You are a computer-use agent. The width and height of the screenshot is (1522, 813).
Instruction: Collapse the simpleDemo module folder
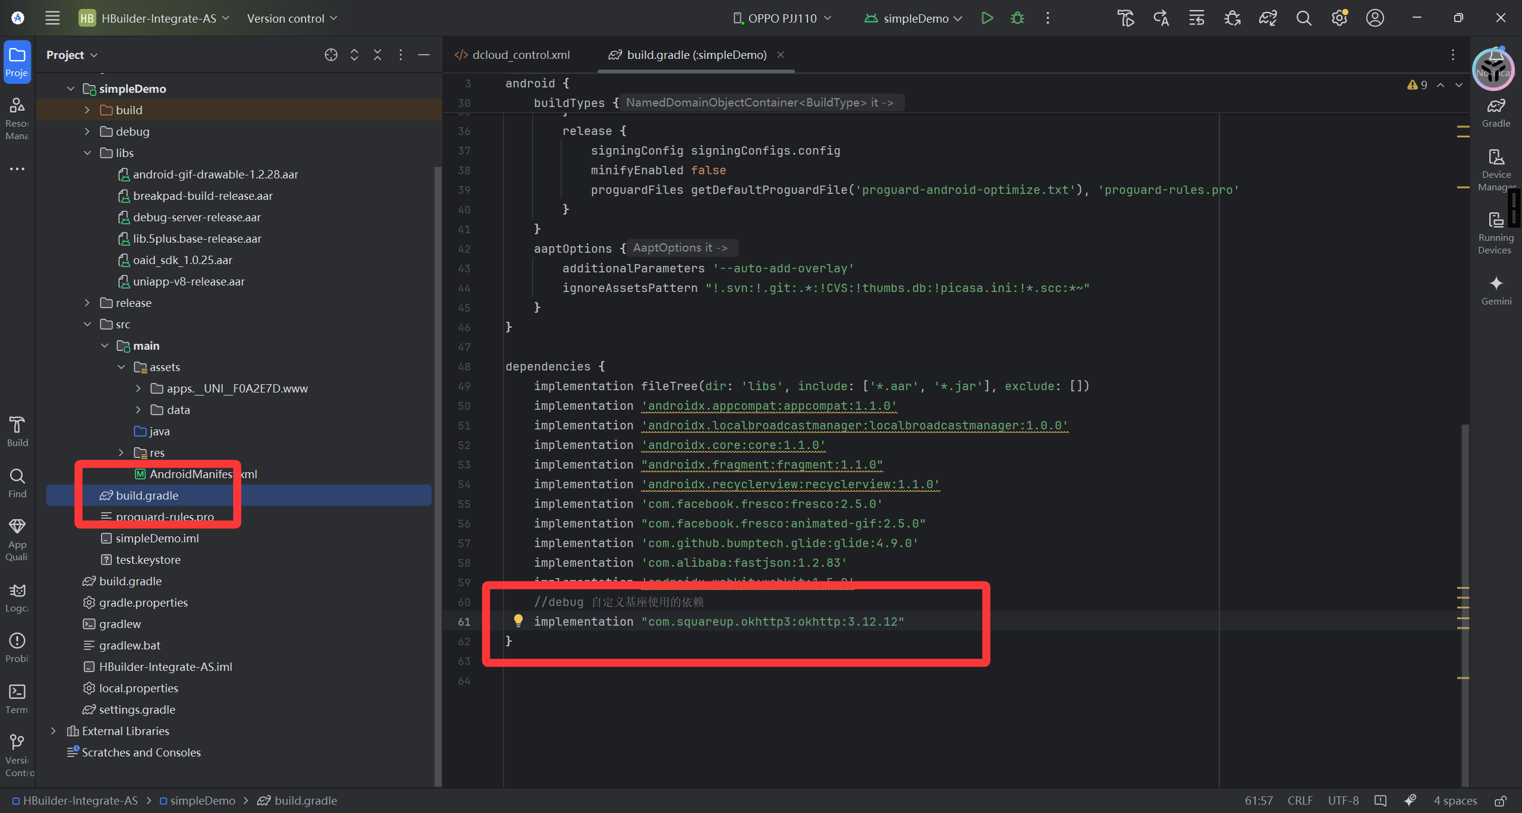(71, 89)
